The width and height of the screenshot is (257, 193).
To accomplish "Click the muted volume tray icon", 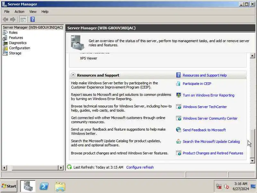I will click(226, 187).
